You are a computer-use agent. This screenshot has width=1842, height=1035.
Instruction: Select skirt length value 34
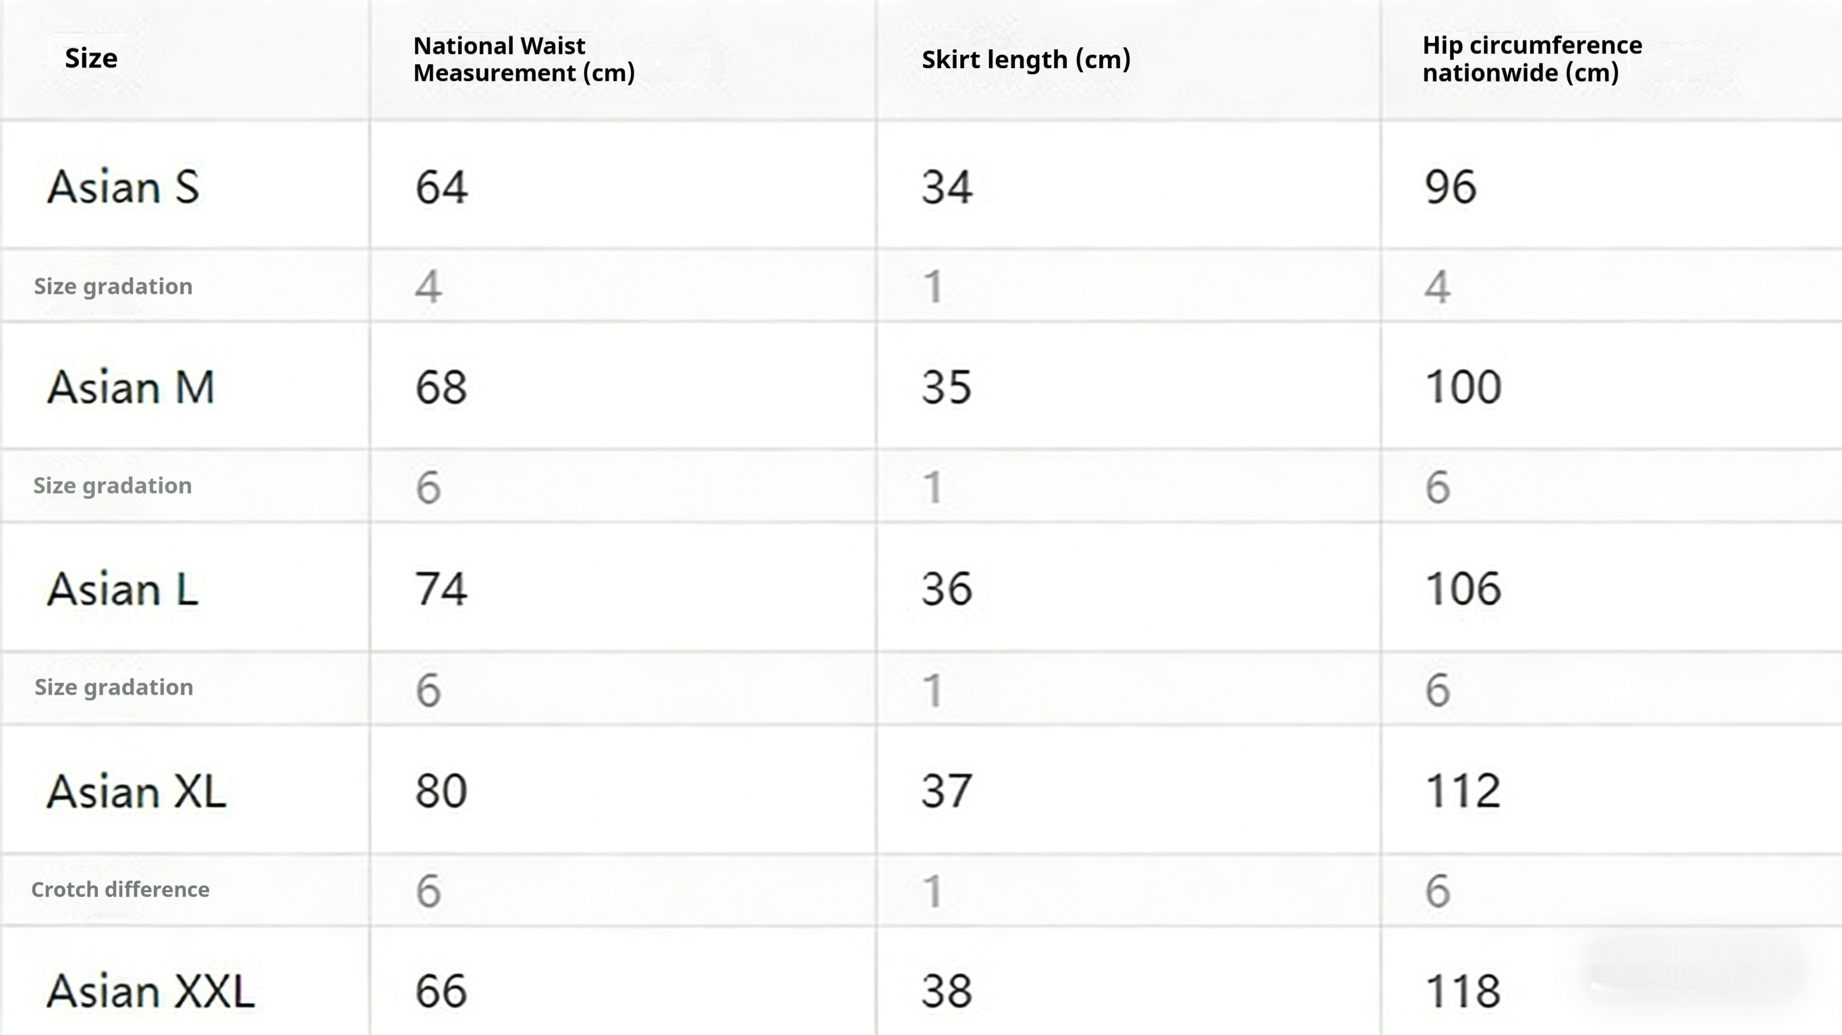[x=947, y=187]
